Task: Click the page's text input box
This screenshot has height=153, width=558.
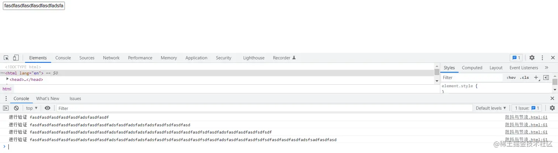Action: pos(34,6)
